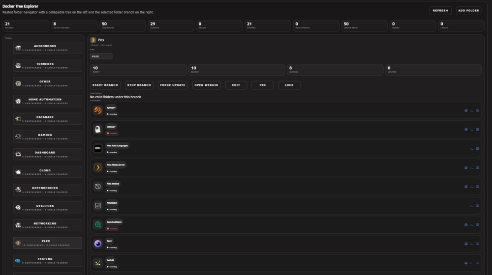This screenshot has width=492, height=275.
Task: Open the globe icon in the Plex-Rewind row
Action: click(466, 187)
